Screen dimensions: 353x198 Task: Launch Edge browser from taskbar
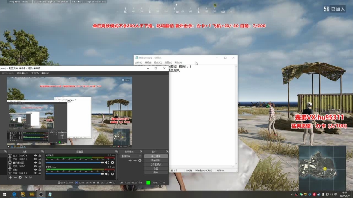[14, 194]
